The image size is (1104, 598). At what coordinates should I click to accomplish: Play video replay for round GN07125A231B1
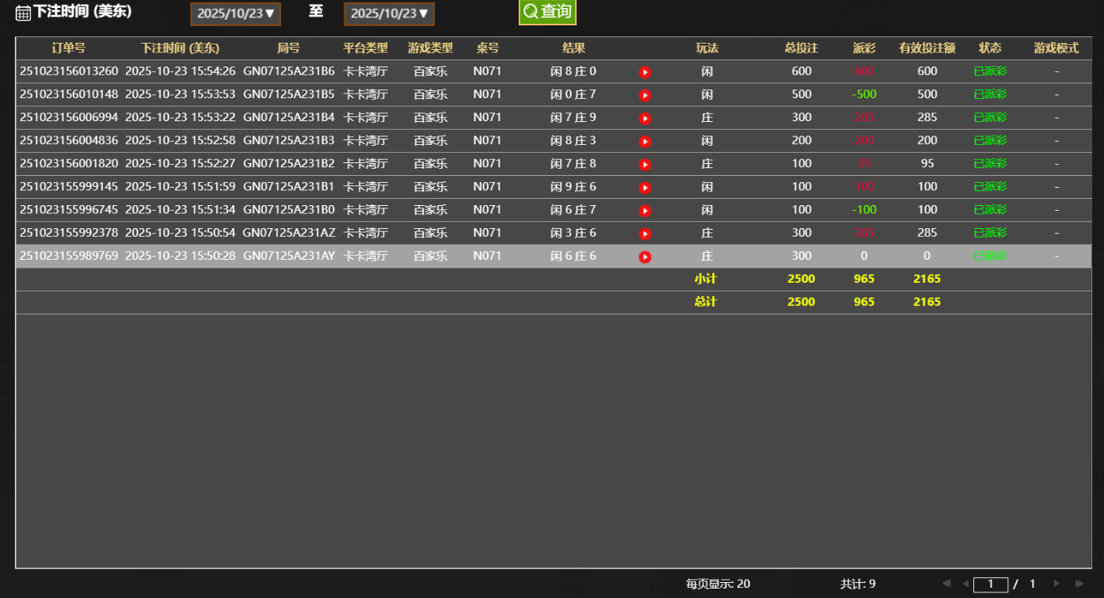pyautogui.click(x=645, y=188)
